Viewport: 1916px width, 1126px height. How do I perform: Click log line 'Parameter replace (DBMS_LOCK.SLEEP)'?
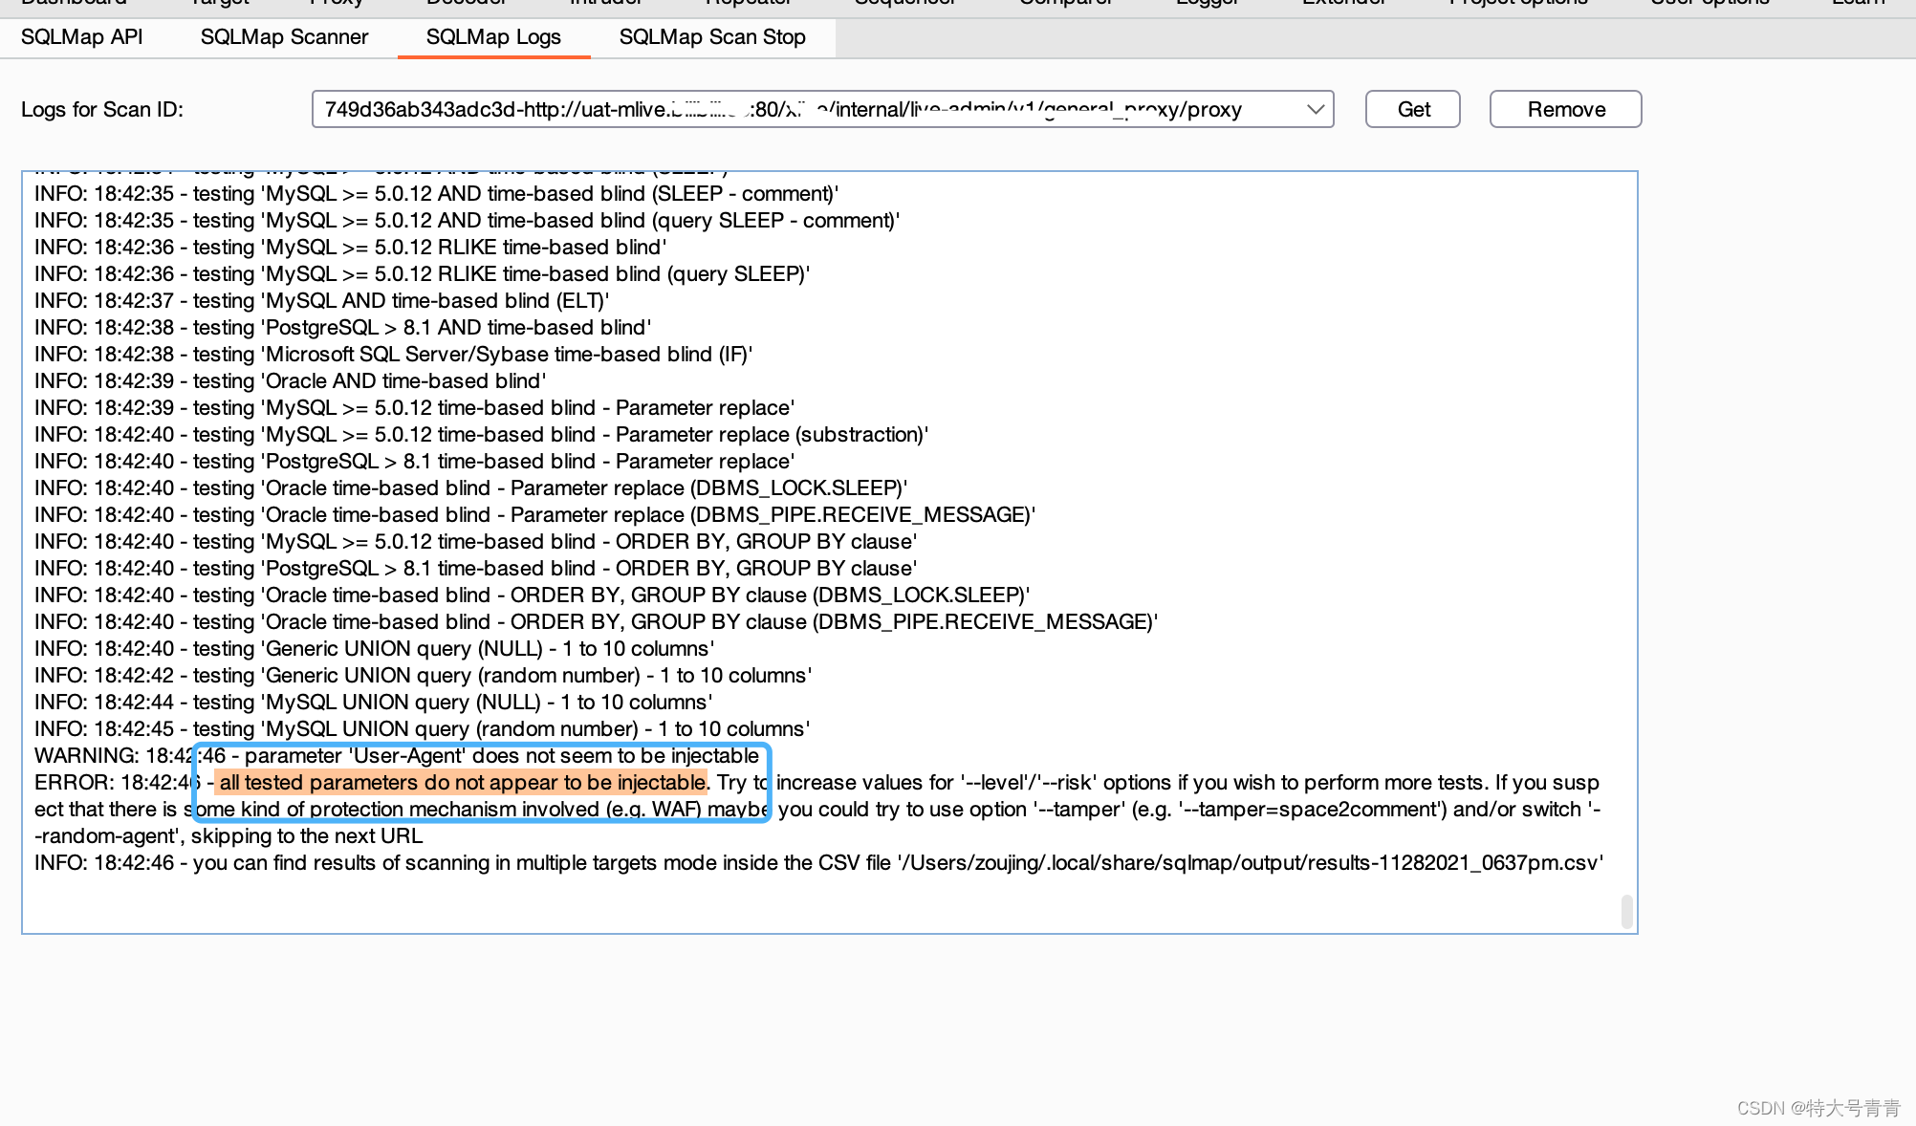tap(471, 488)
